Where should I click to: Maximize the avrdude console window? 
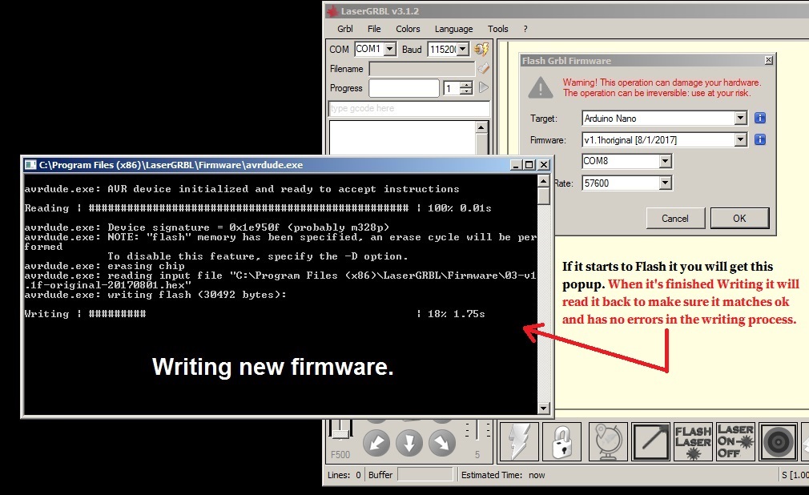529,165
